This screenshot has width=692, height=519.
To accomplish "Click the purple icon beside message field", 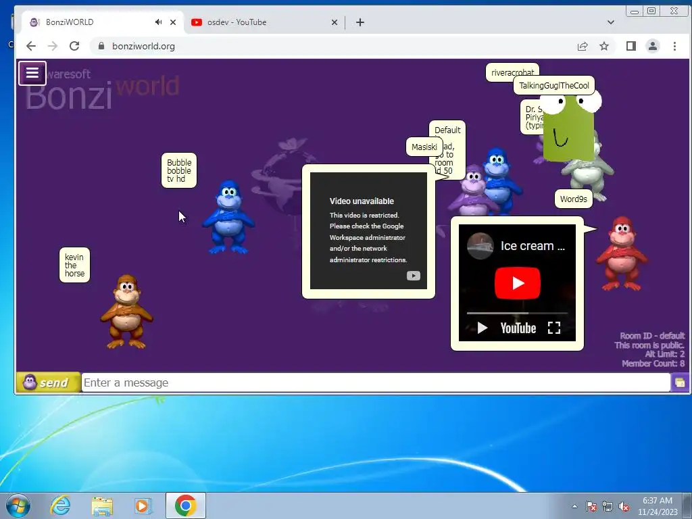I will tap(680, 382).
